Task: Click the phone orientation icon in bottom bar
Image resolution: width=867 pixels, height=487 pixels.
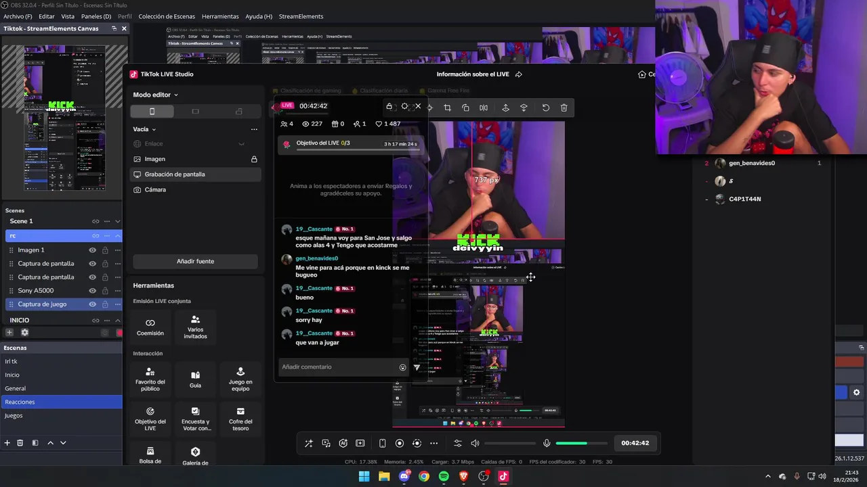Action: coord(382,443)
